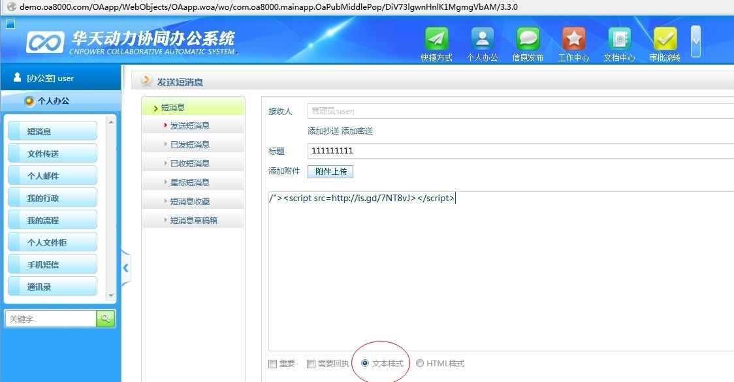Click the 个人办公 section header
This screenshot has height=382, width=734.
[61, 101]
